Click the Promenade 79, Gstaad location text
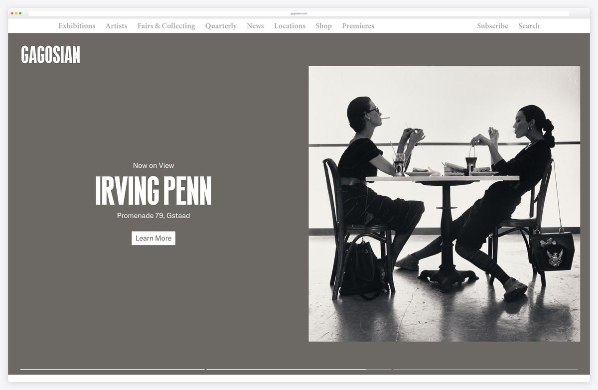 [x=153, y=216]
